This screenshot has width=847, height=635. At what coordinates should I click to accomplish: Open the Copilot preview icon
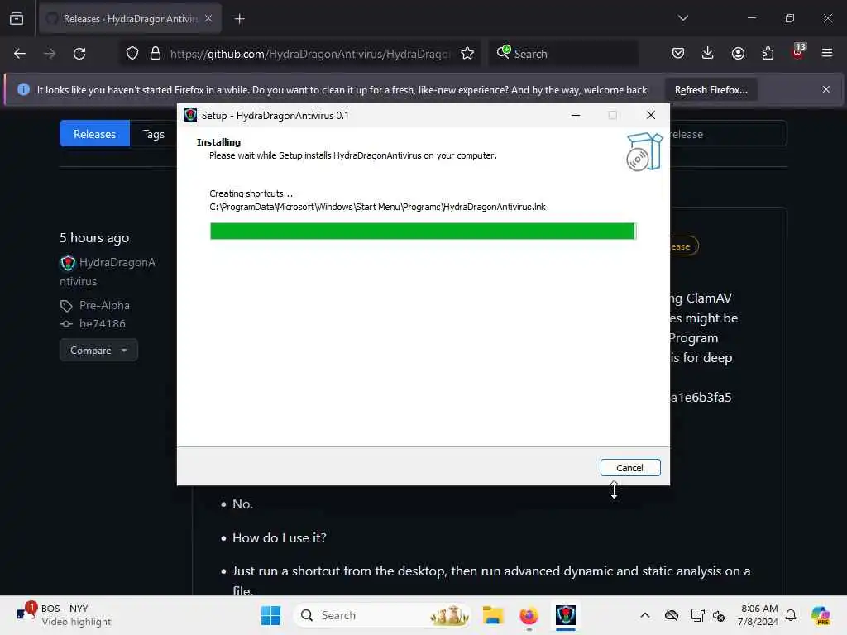coord(821,615)
